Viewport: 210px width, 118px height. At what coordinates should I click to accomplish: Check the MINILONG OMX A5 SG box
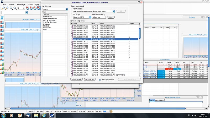(72, 26)
